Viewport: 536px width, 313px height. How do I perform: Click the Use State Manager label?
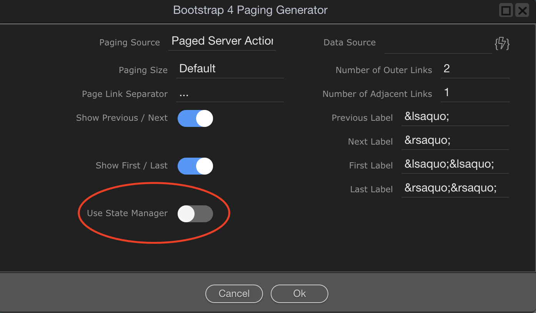(x=127, y=213)
